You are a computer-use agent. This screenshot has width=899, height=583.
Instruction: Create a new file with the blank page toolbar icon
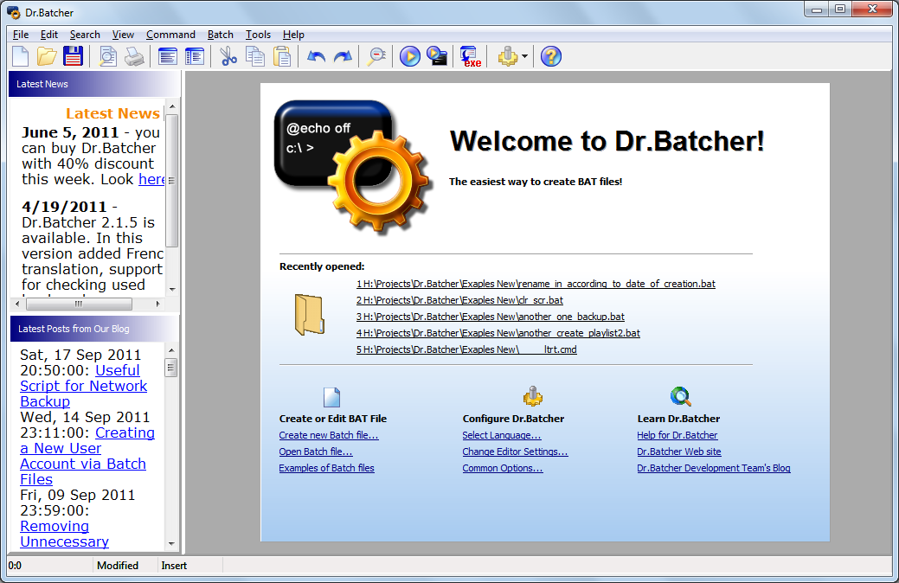coord(21,56)
